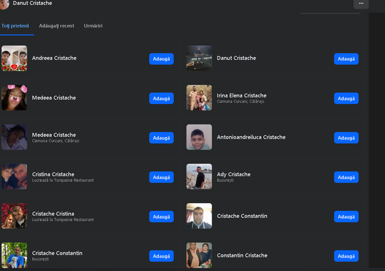Open Cristina Cristache's profile thumbnail
The image size is (385, 271).
point(14,177)
